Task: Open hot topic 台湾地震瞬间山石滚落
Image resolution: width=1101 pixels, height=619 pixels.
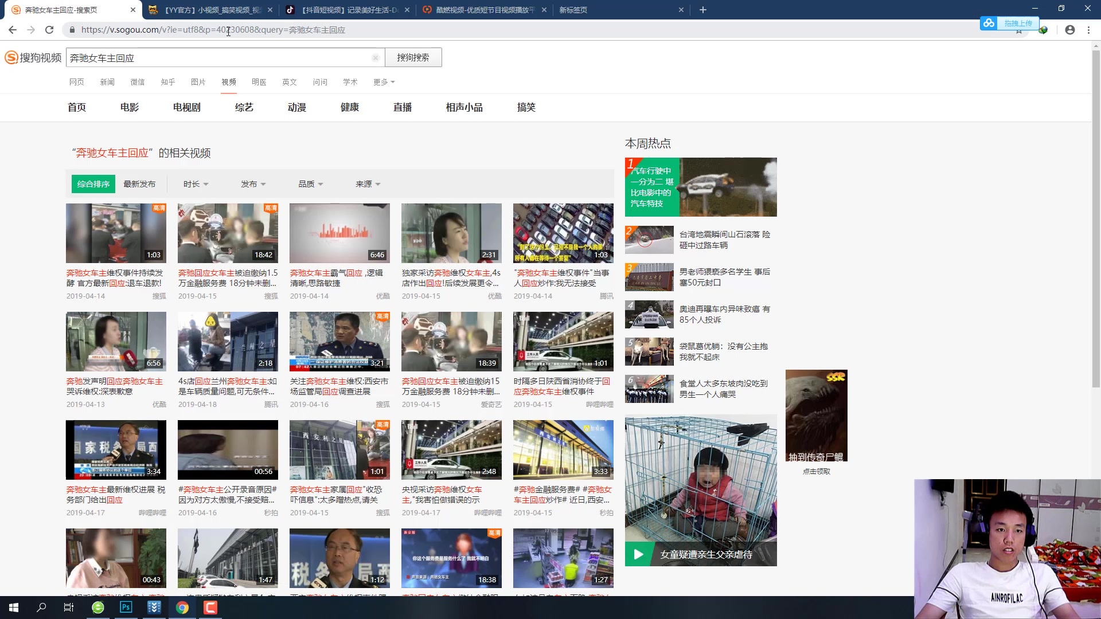Action: click(725, 240)
